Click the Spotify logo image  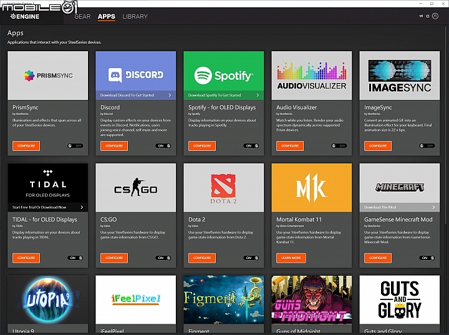click(x=224, y=75)
